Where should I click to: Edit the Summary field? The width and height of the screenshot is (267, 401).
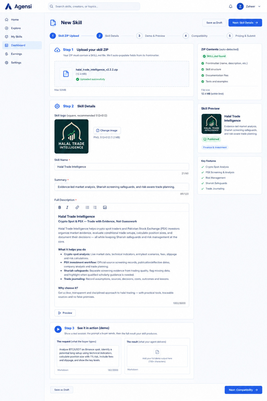click(122, 187)
